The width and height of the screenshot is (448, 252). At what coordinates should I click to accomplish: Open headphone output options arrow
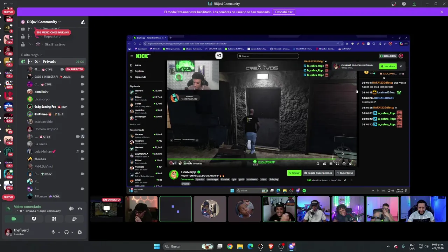tap(72, 232)
